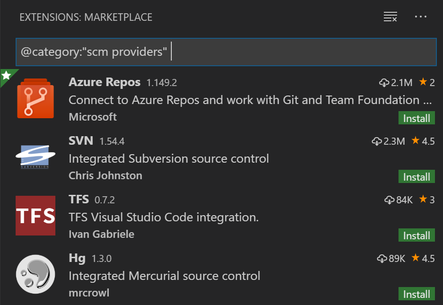Viewport: 443px width, 305px height.
Task: Click the Extensions: Marketplace panel header
Action: 86,17
